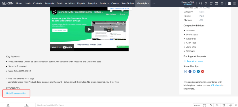Click the Ultimate edition text
The image size is (238, 107).
click(x=190, y=51)
